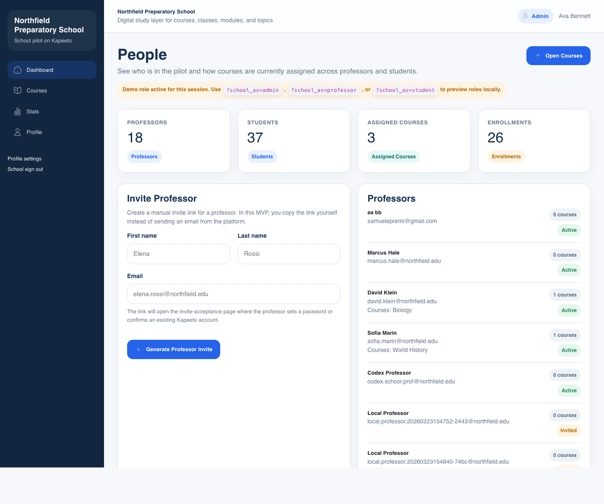The image size is (604, 504).
Task: Open Courses with the blue header button
Action: pos(558,55)
